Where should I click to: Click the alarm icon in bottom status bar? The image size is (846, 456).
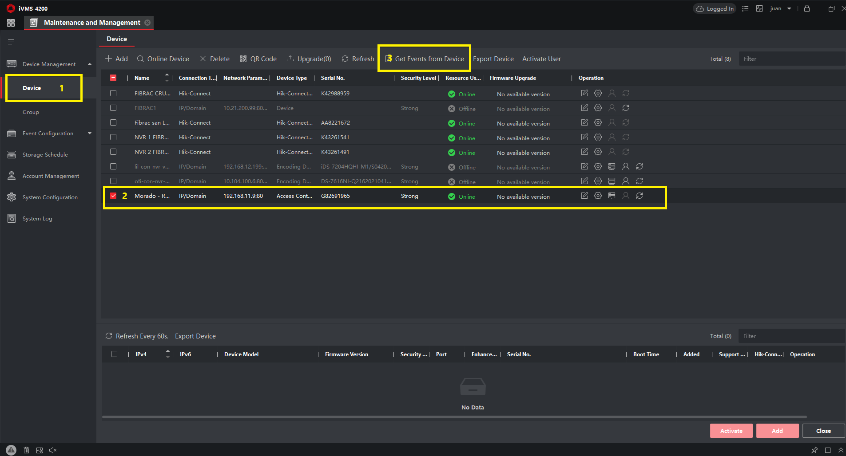11,450
